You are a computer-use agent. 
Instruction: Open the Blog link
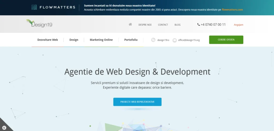[x=177, y=25]
